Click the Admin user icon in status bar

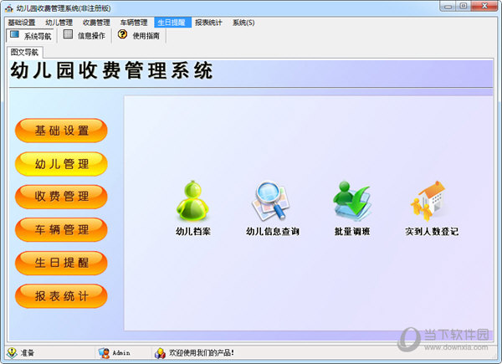pyautogui.click(x=104, y=353)
